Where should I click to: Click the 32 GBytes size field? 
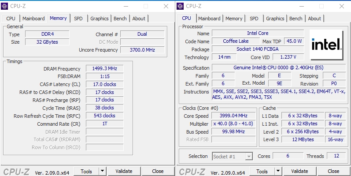[x=47, y=42]
